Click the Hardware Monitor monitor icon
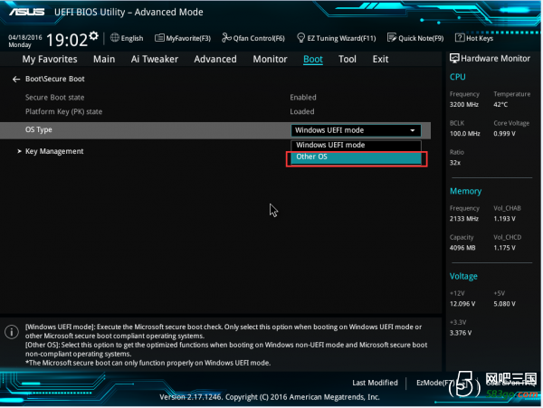 pyautogui.click(x=454, y=58)
